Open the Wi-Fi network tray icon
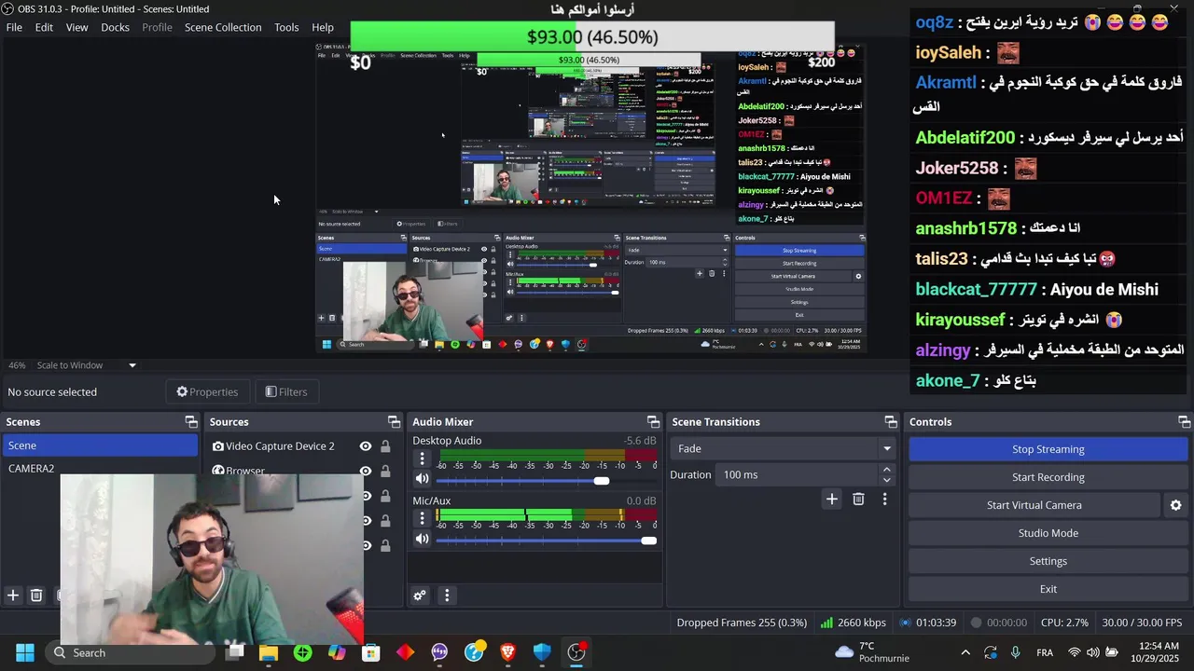This screenshot has height=671, width=1194. click(1074, 652)
